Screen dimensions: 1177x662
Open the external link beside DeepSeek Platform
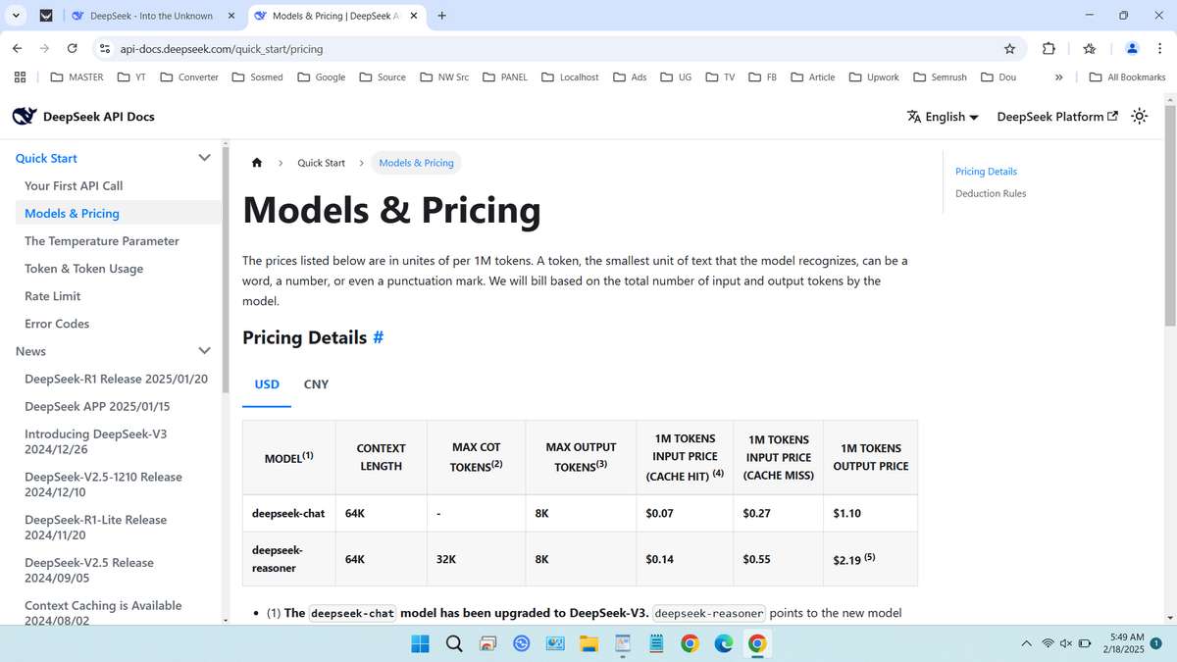(x=1111, y=116)
